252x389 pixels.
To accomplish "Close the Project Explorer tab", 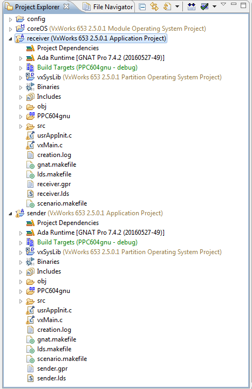I will (x=66, y=6).
